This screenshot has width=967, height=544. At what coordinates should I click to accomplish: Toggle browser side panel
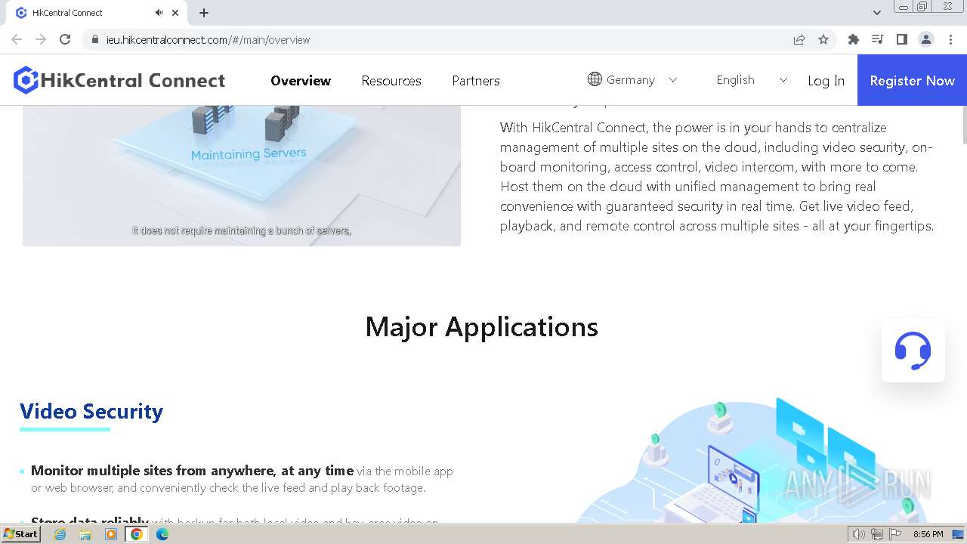(902, 39)
